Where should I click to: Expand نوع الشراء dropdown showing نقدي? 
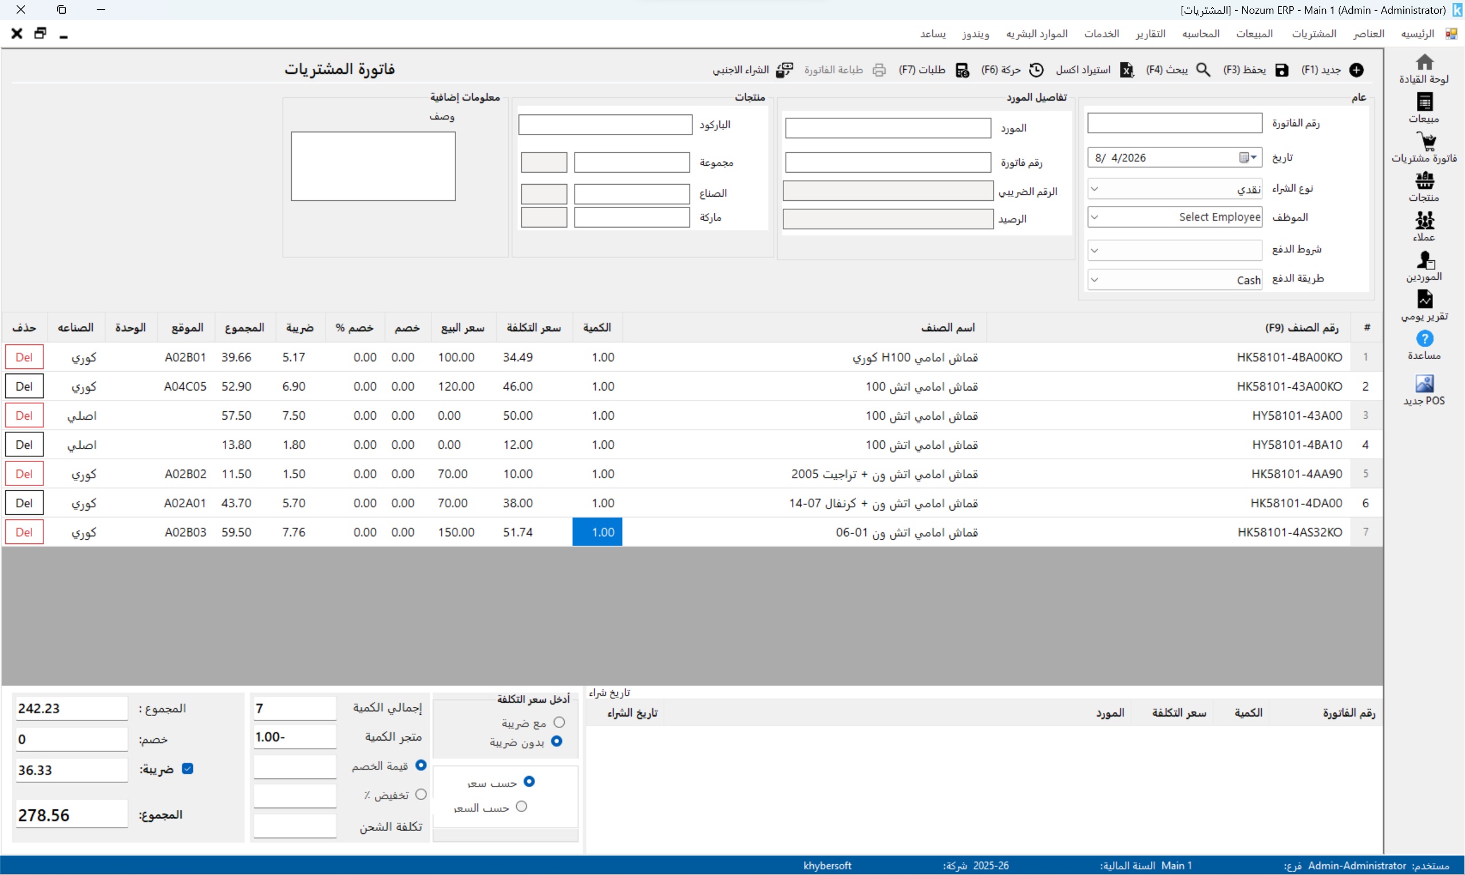coord(1095,189)
